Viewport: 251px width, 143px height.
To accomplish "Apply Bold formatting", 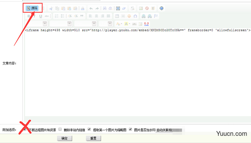I will click(x=29, y=16).
